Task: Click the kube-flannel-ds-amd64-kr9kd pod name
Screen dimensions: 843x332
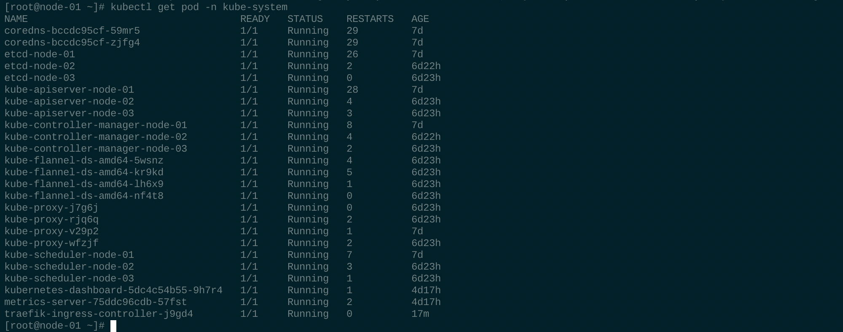Action: [x=84, y=172]
